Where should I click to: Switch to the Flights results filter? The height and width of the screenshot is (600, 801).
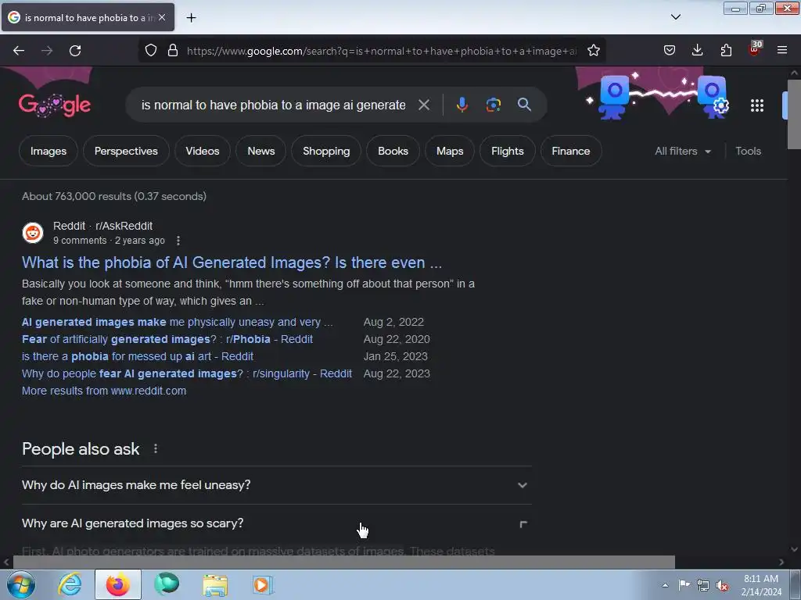(507, 151)
